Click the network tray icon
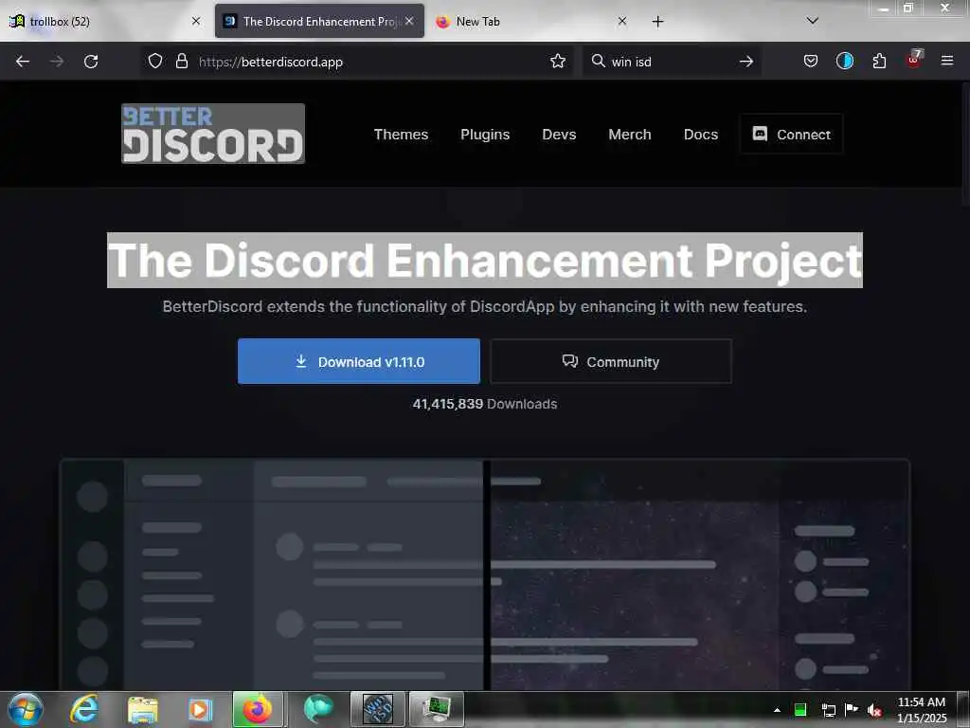The image size is (970, 728). (828, 710)
